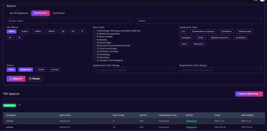
Task: Select the 3-D trademark type
Action: (183, 32)
